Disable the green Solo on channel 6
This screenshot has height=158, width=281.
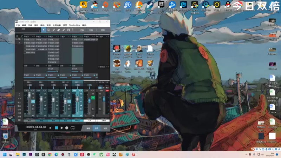pos(93,98)
